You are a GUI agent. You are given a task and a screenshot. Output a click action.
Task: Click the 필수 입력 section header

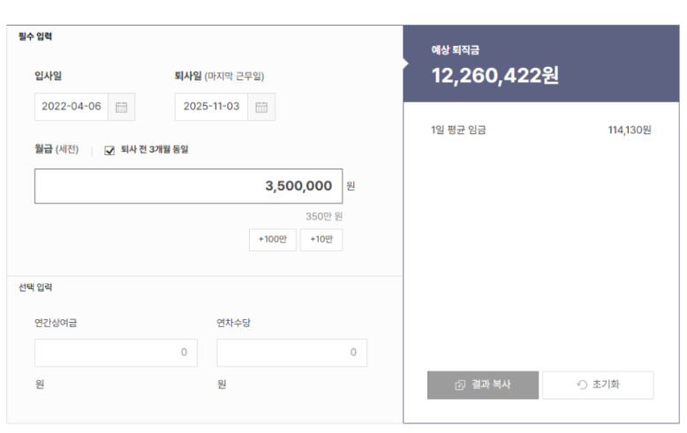36,36
